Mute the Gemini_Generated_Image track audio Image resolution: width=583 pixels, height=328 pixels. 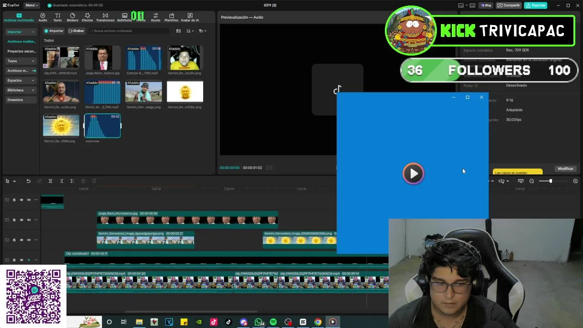coord(29,240)
